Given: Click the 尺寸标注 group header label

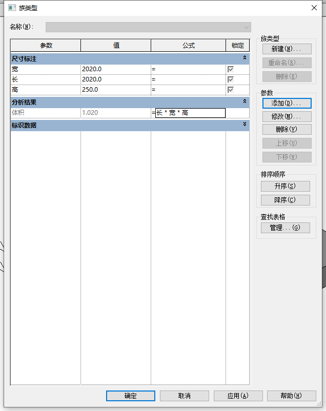Looking at the screenshot, I should coord(24,59).
